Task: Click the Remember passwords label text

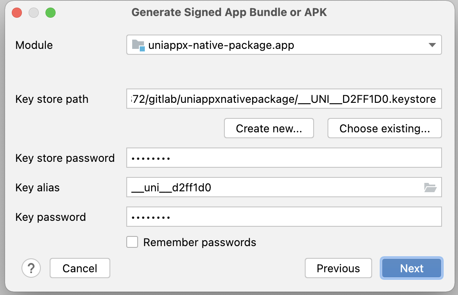Action: (x=200, y=242)
